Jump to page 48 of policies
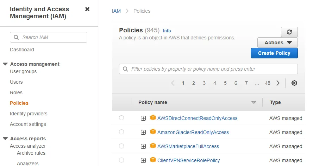 point(268,83)
